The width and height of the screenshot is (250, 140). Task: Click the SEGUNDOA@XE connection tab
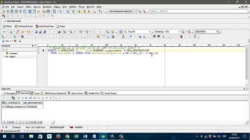[12, 21]
